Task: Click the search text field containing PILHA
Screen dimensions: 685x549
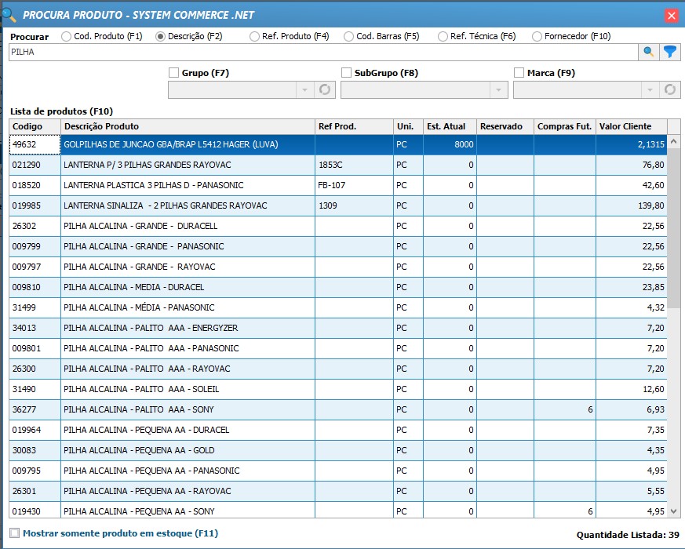Action: pyautogui.click(x=322, y=52)
